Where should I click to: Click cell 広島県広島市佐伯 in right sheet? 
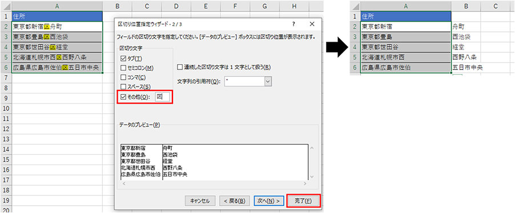pos(405,67)
